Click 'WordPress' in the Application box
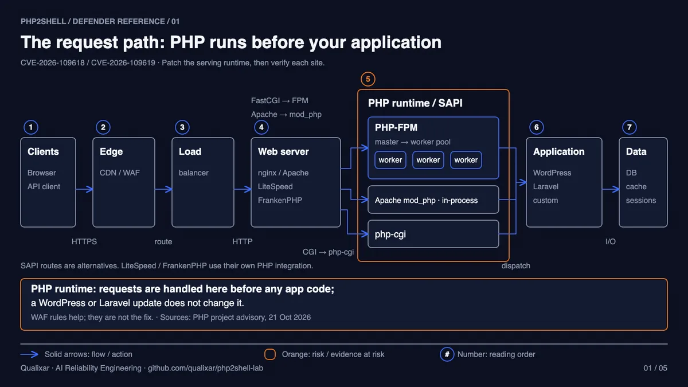 552,173
